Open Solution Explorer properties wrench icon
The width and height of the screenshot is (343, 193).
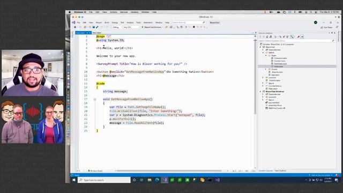(299, 37)
